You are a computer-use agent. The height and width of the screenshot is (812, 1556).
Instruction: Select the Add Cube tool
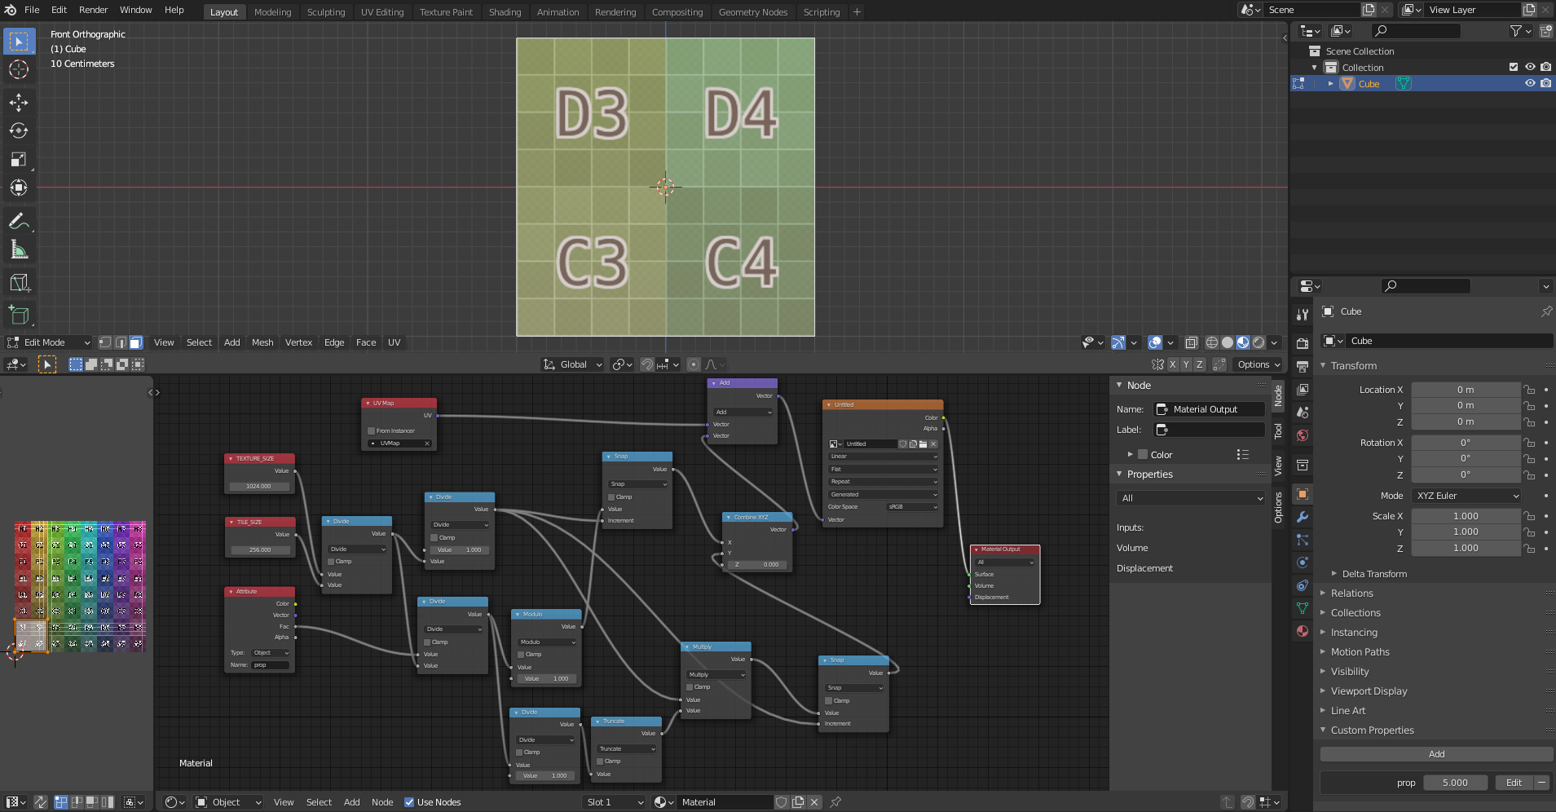(x=19, y=315)
